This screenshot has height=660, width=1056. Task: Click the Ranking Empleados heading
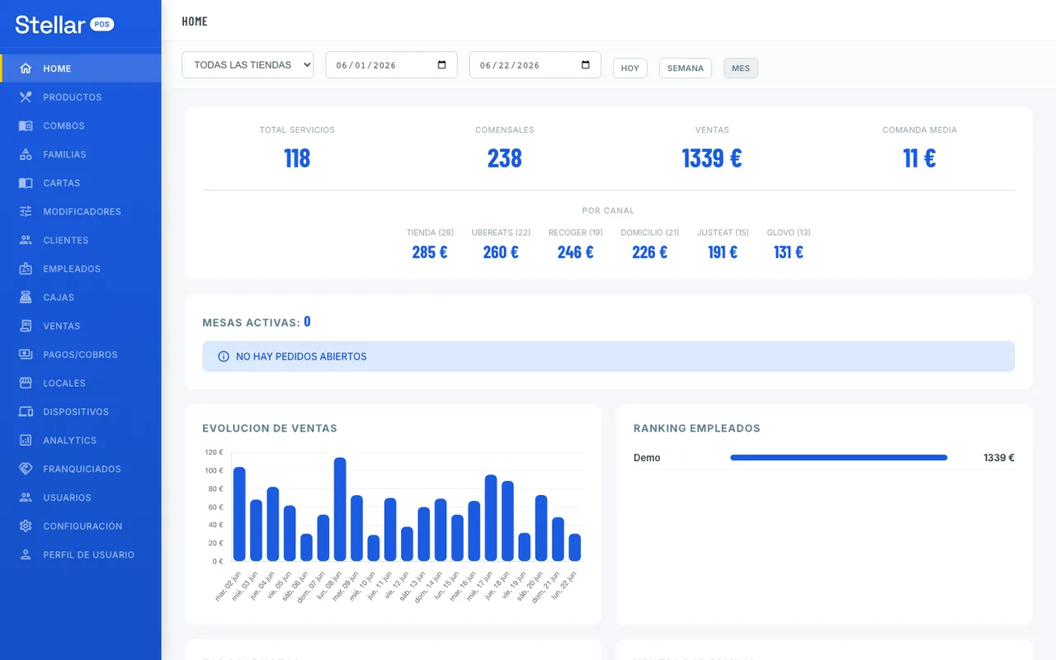click(x=697, y=428)
